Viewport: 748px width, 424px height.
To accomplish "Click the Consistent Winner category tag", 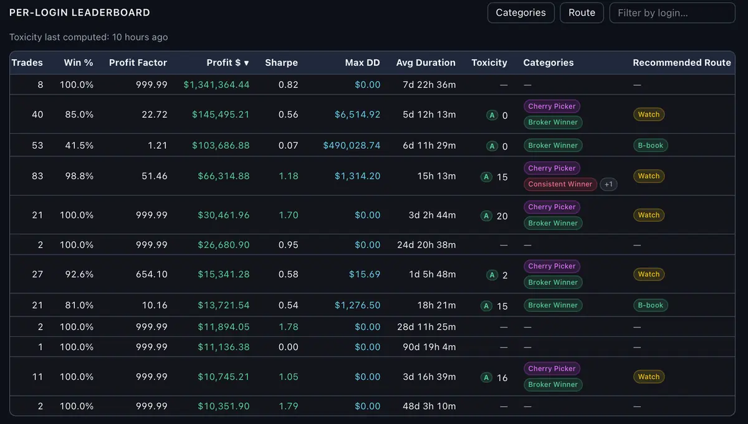I will click(x=560, y=184).
